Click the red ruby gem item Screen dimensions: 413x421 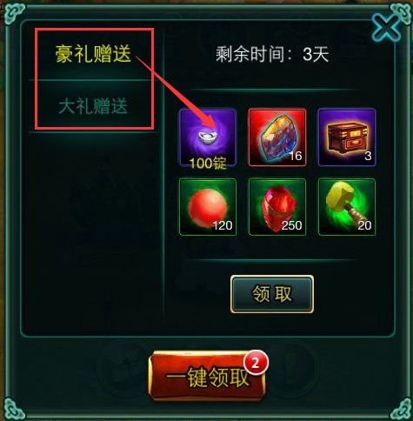(277, 207)
